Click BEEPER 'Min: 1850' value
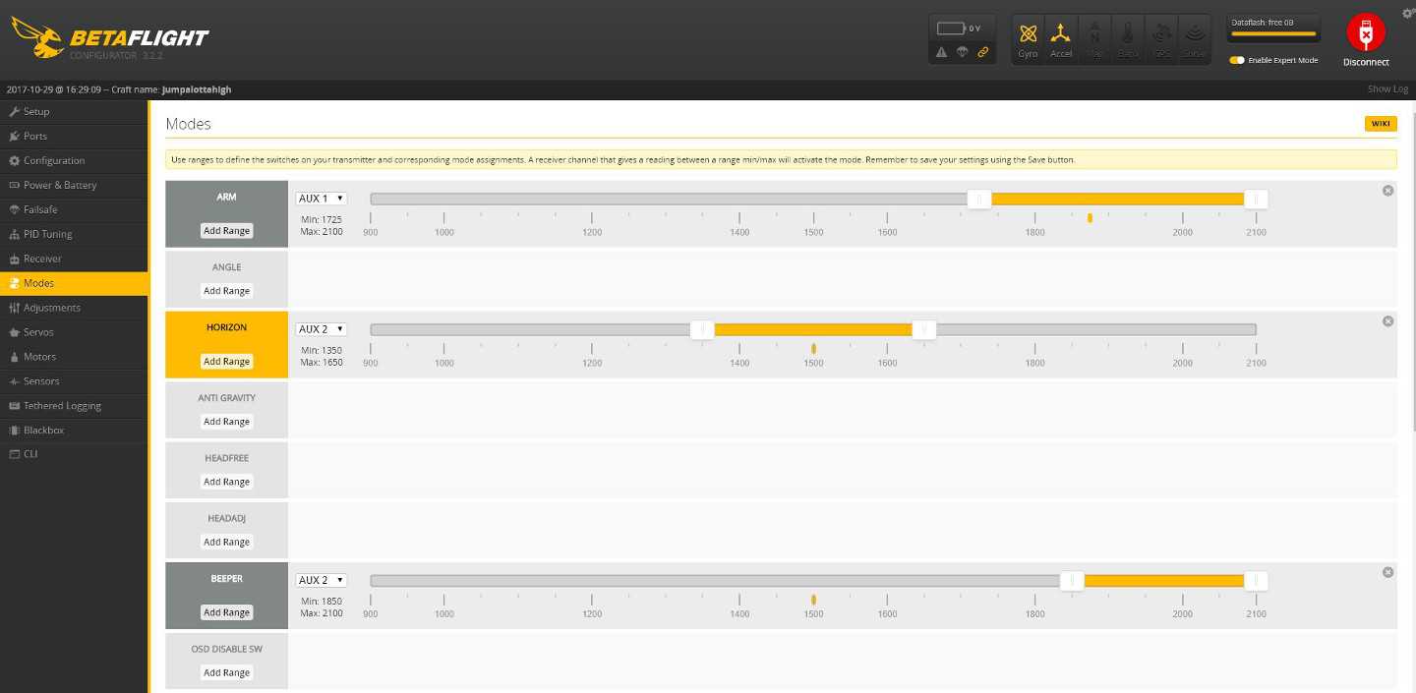The image size is (1416, 693). pyautogui.click(x=322, y=601)
